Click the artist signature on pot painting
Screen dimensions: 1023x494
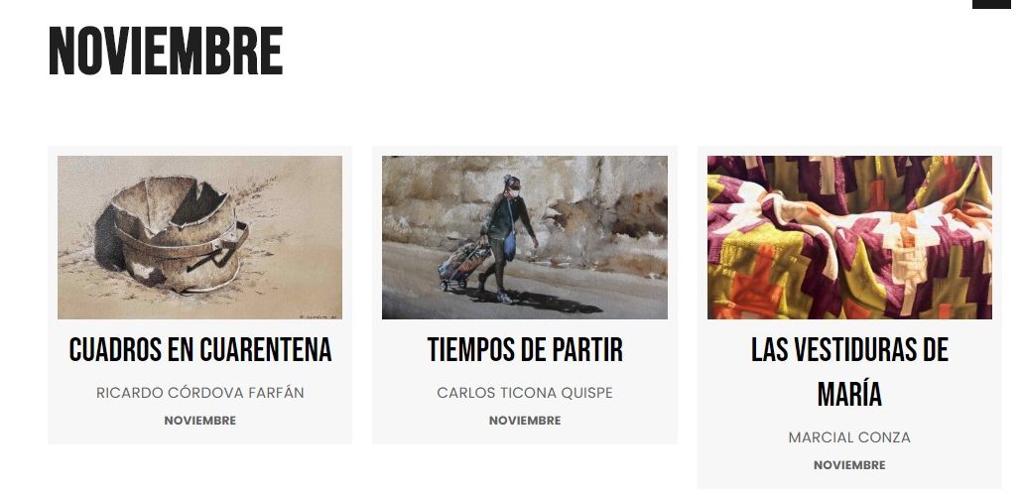pos(316,315)
